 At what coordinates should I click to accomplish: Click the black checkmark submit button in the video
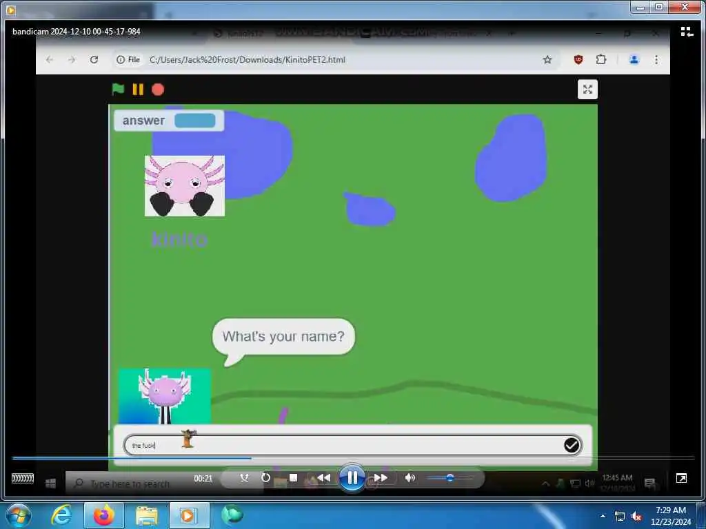click(572, 446)
